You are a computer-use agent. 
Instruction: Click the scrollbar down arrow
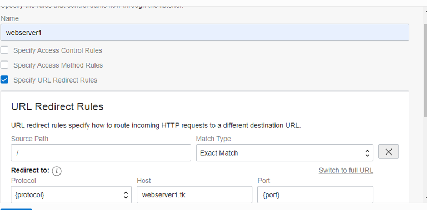(426, 198)
